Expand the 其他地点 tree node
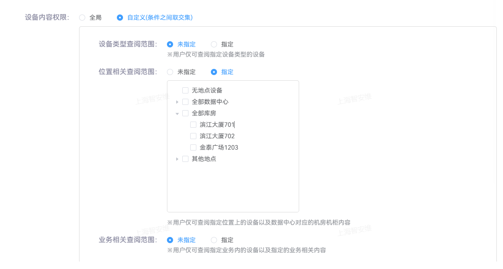This screenshot has height=269, width=503. [x=177, y=159]
